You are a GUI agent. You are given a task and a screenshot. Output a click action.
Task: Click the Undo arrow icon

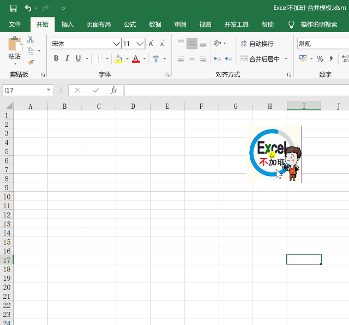point(27,8)
